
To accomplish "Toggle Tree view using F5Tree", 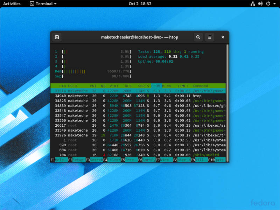I will point(129,160).
